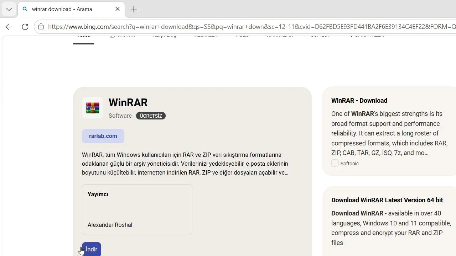Click the Softonic snippet about format support
This screenshot has width=456, height=256.
pyautogui.click(x=389, y=133)
